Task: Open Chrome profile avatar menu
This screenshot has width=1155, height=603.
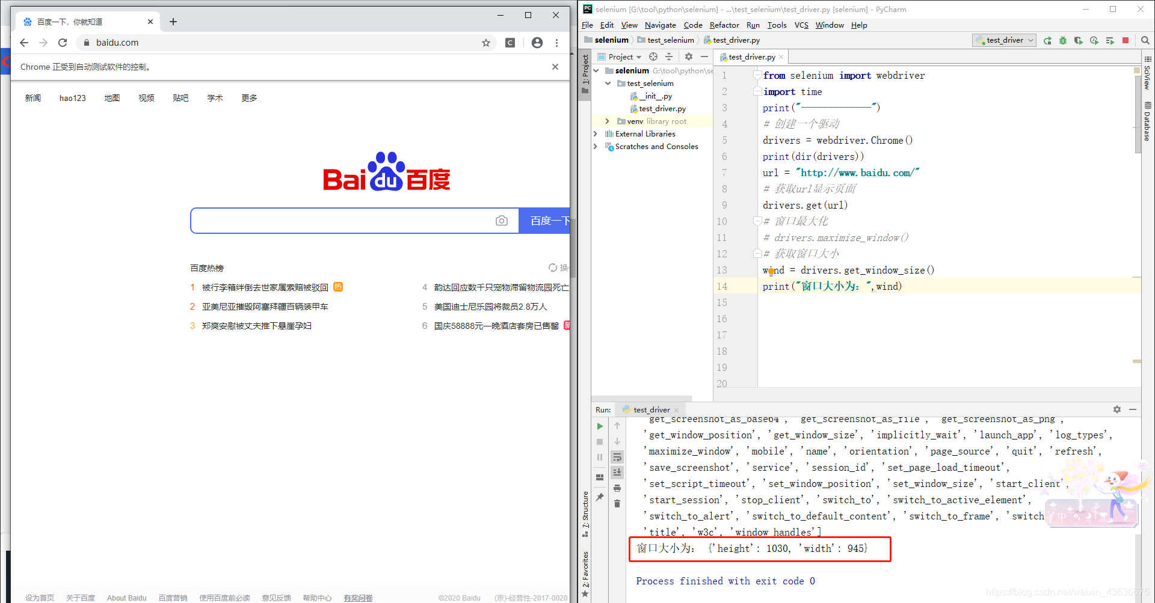Action: click(537, 43)
